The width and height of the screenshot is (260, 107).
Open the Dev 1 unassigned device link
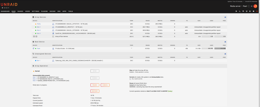click(x=38, y=61)
